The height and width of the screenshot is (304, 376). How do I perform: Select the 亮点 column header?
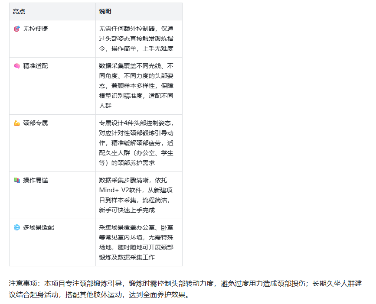(x=19, y=11)
